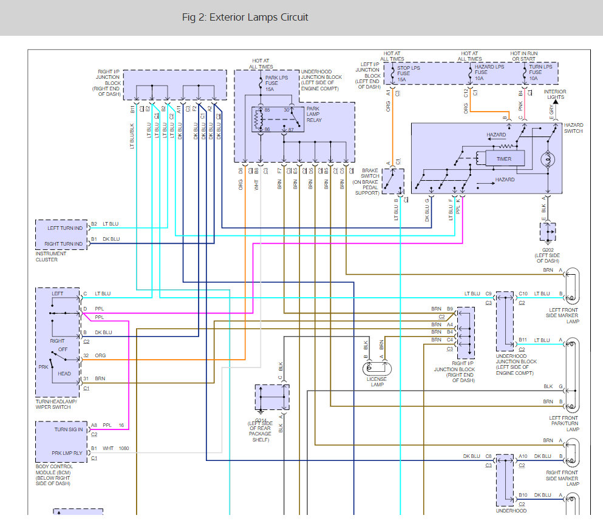Select relay terminal number '85'
Screen dimensions: 603x521
pos(267,110)
